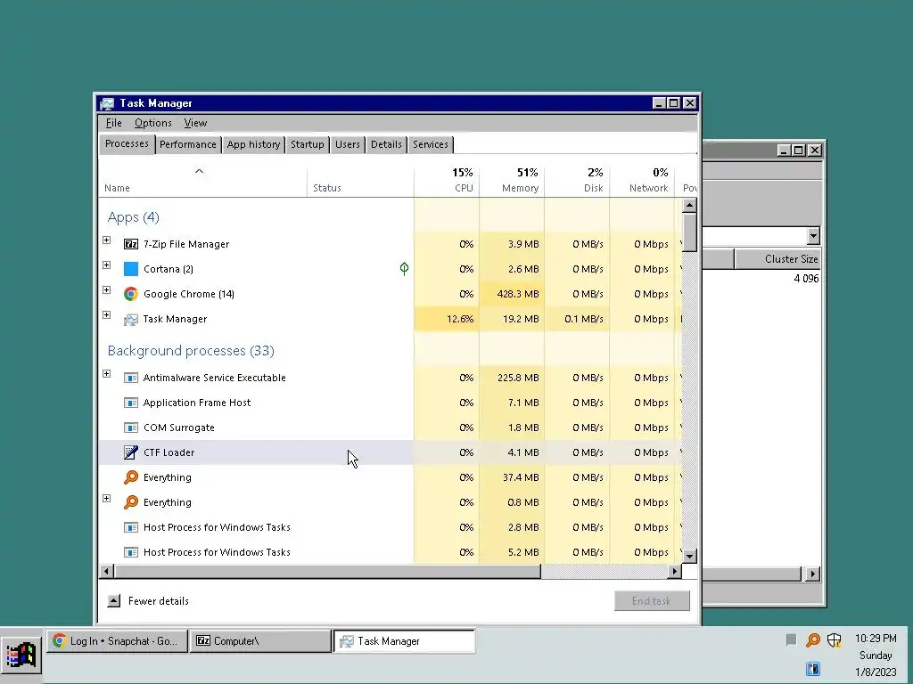
Task: Click the Task Manager vertical scrollbar thumb
Action: (689, 232)
